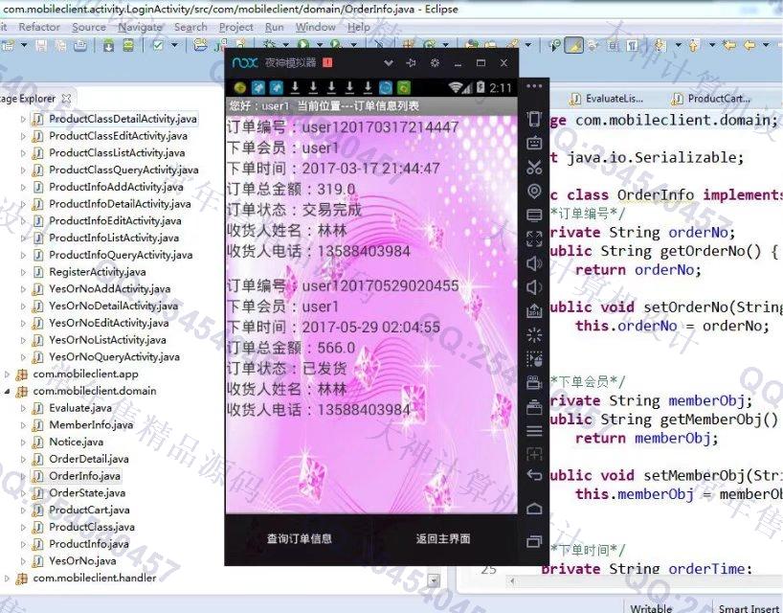
Task: Expand ProductClassDetailActivity.java tree node
Action: (23, 119)
